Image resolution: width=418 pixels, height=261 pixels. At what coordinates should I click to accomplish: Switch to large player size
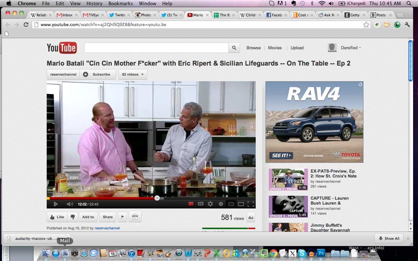pos(241,204)
